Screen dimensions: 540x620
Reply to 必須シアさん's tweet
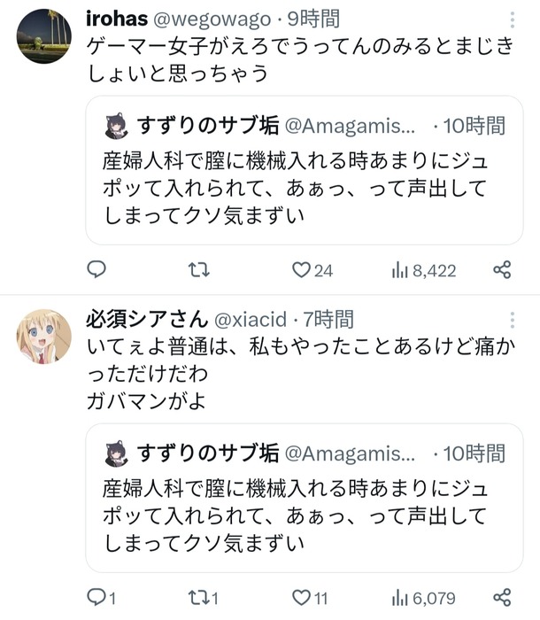point(101,598)
